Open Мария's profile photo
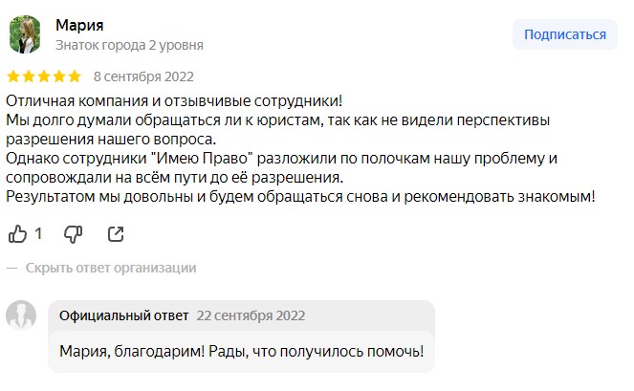Screen dimensions: 634x391 [x=25, y=34]
